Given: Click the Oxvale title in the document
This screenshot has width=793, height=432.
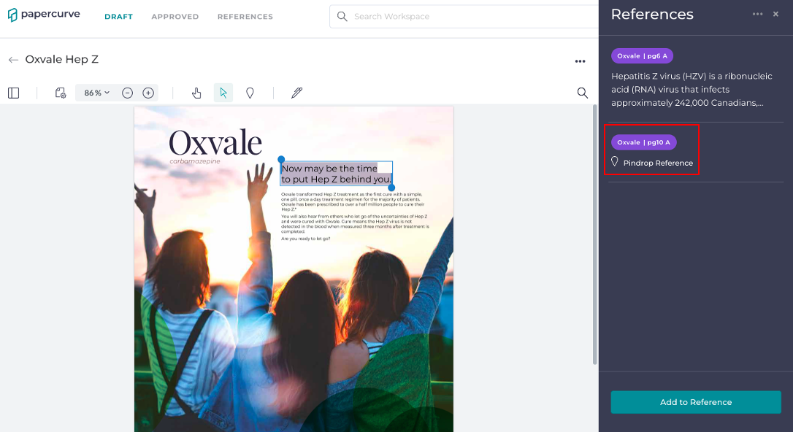Looking at the screenshot, I should click(x=215, y=142).
